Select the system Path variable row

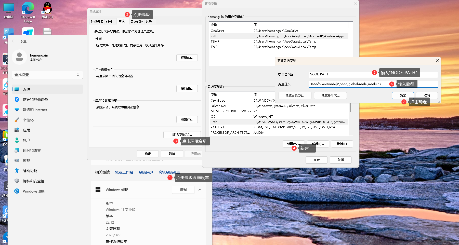coord(279,122)
